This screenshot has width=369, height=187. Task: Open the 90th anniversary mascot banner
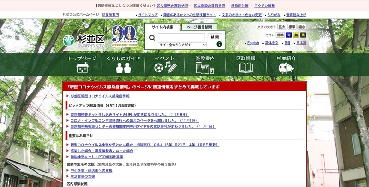tap(124, 36)
